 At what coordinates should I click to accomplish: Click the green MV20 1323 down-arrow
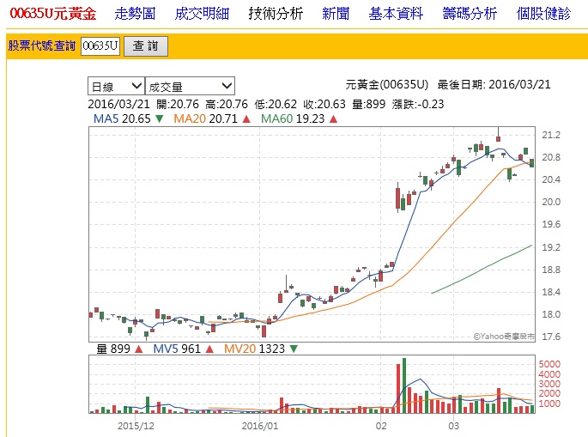click(x=294, y=349)
